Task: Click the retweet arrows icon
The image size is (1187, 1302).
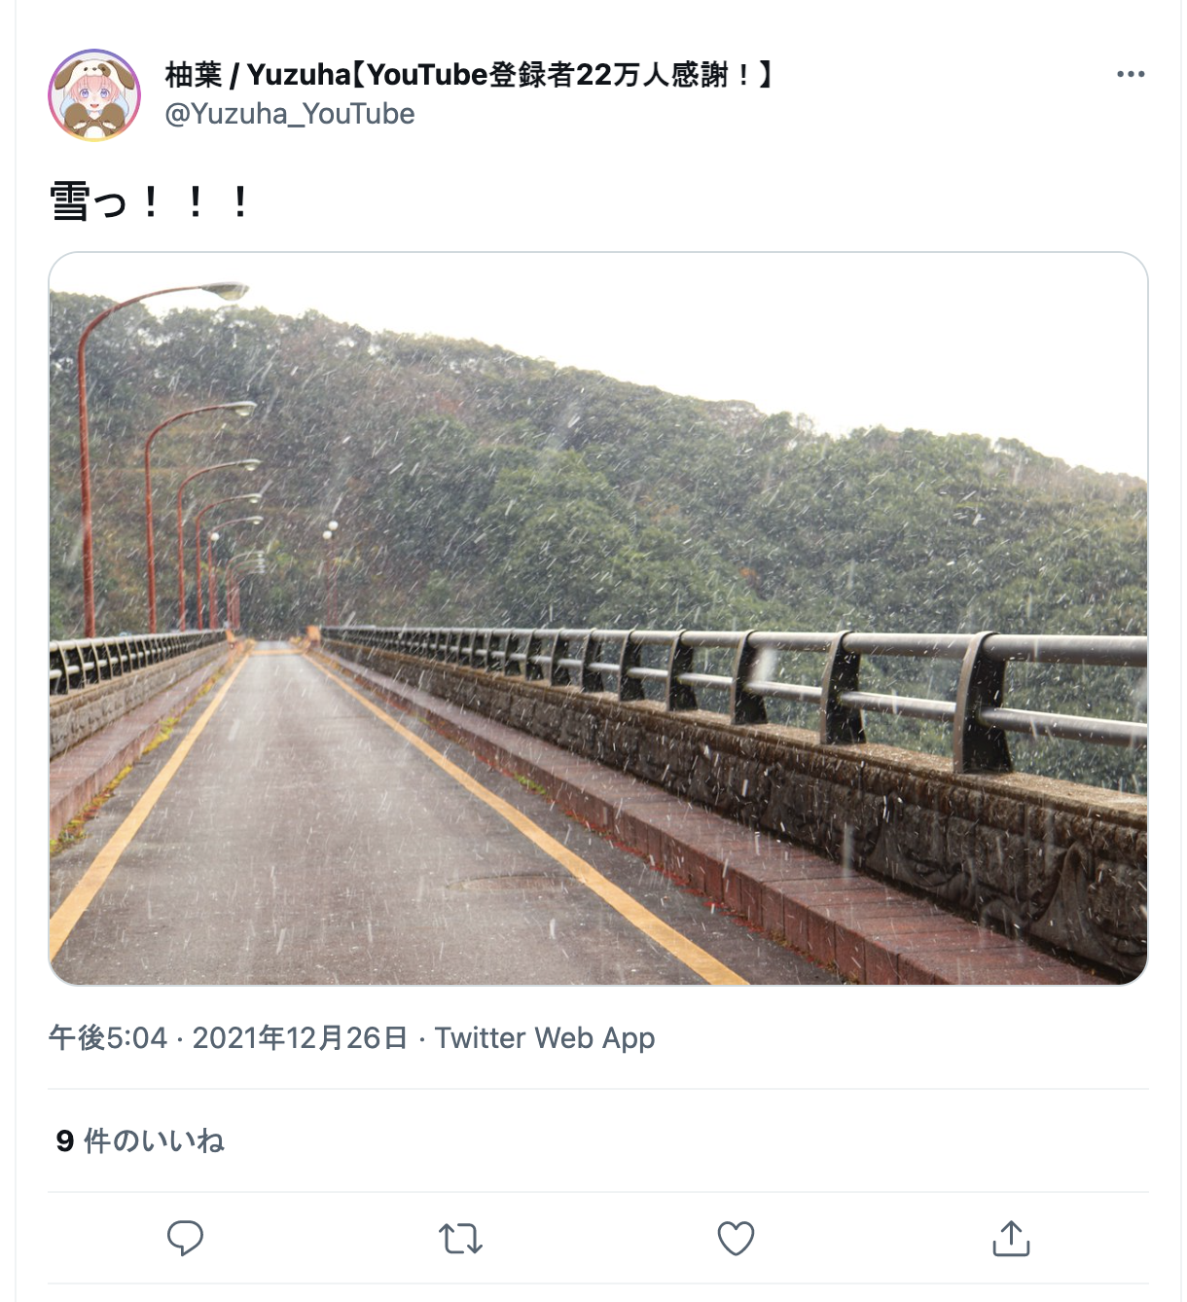Action: pyautogui.click(x=460, y=1239)
